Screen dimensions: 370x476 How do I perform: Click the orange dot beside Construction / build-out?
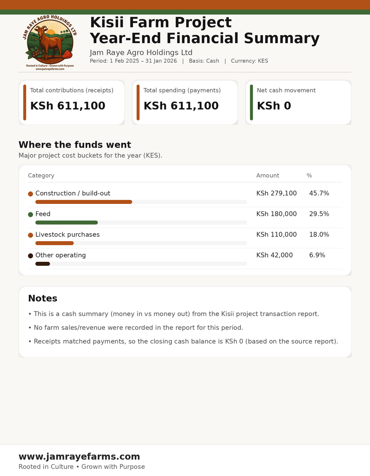31,194
